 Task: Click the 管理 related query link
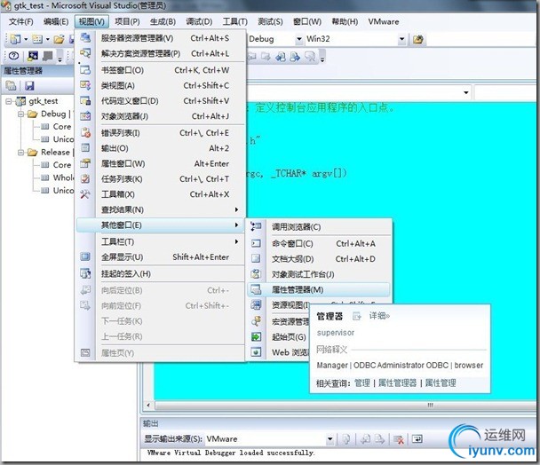(x=362, y=383)
